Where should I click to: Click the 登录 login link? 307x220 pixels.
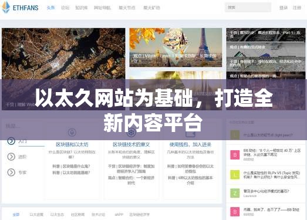pos(284,8)
